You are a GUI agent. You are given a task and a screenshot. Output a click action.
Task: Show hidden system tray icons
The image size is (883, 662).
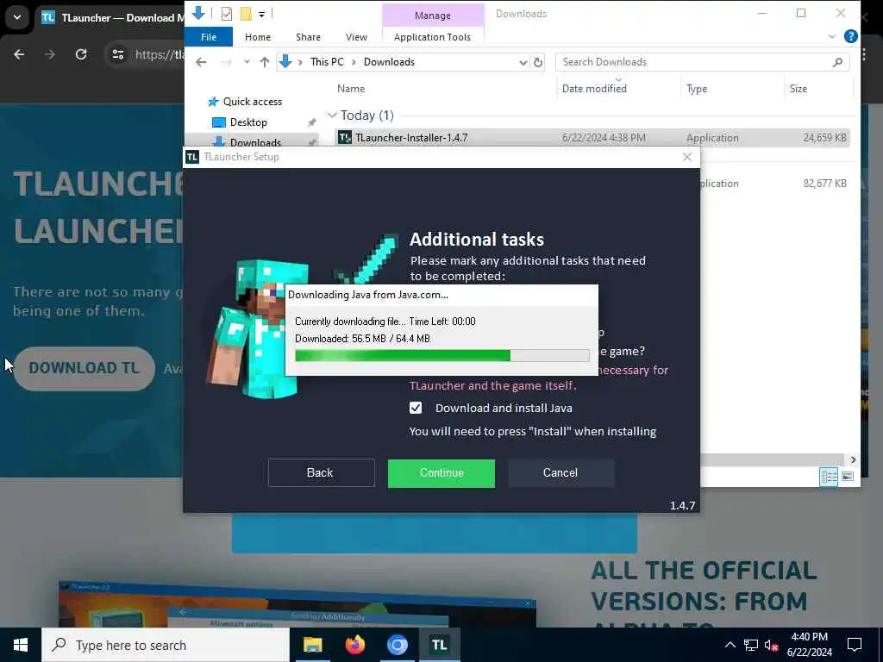click(x=730, y=645)
